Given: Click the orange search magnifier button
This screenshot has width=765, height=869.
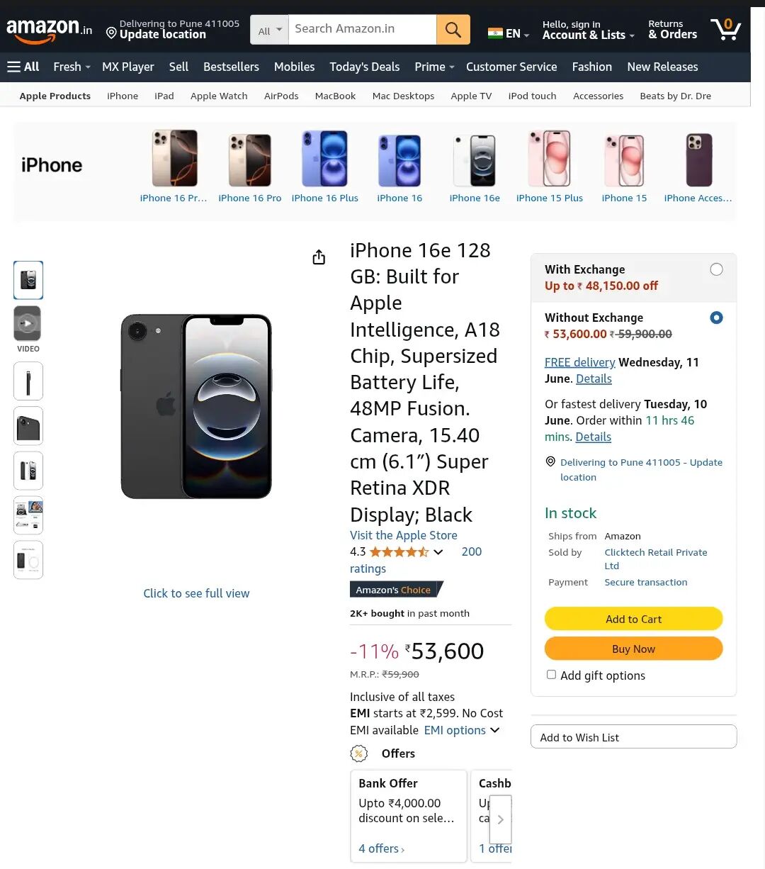Looking at the screenshot, I should (x=453, y=30).
